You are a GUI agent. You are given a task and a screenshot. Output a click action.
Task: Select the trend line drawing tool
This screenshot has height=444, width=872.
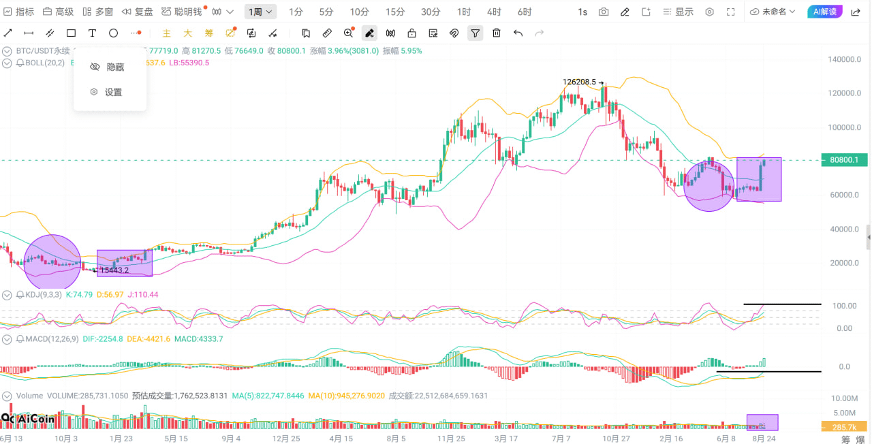tap(8, 33)
